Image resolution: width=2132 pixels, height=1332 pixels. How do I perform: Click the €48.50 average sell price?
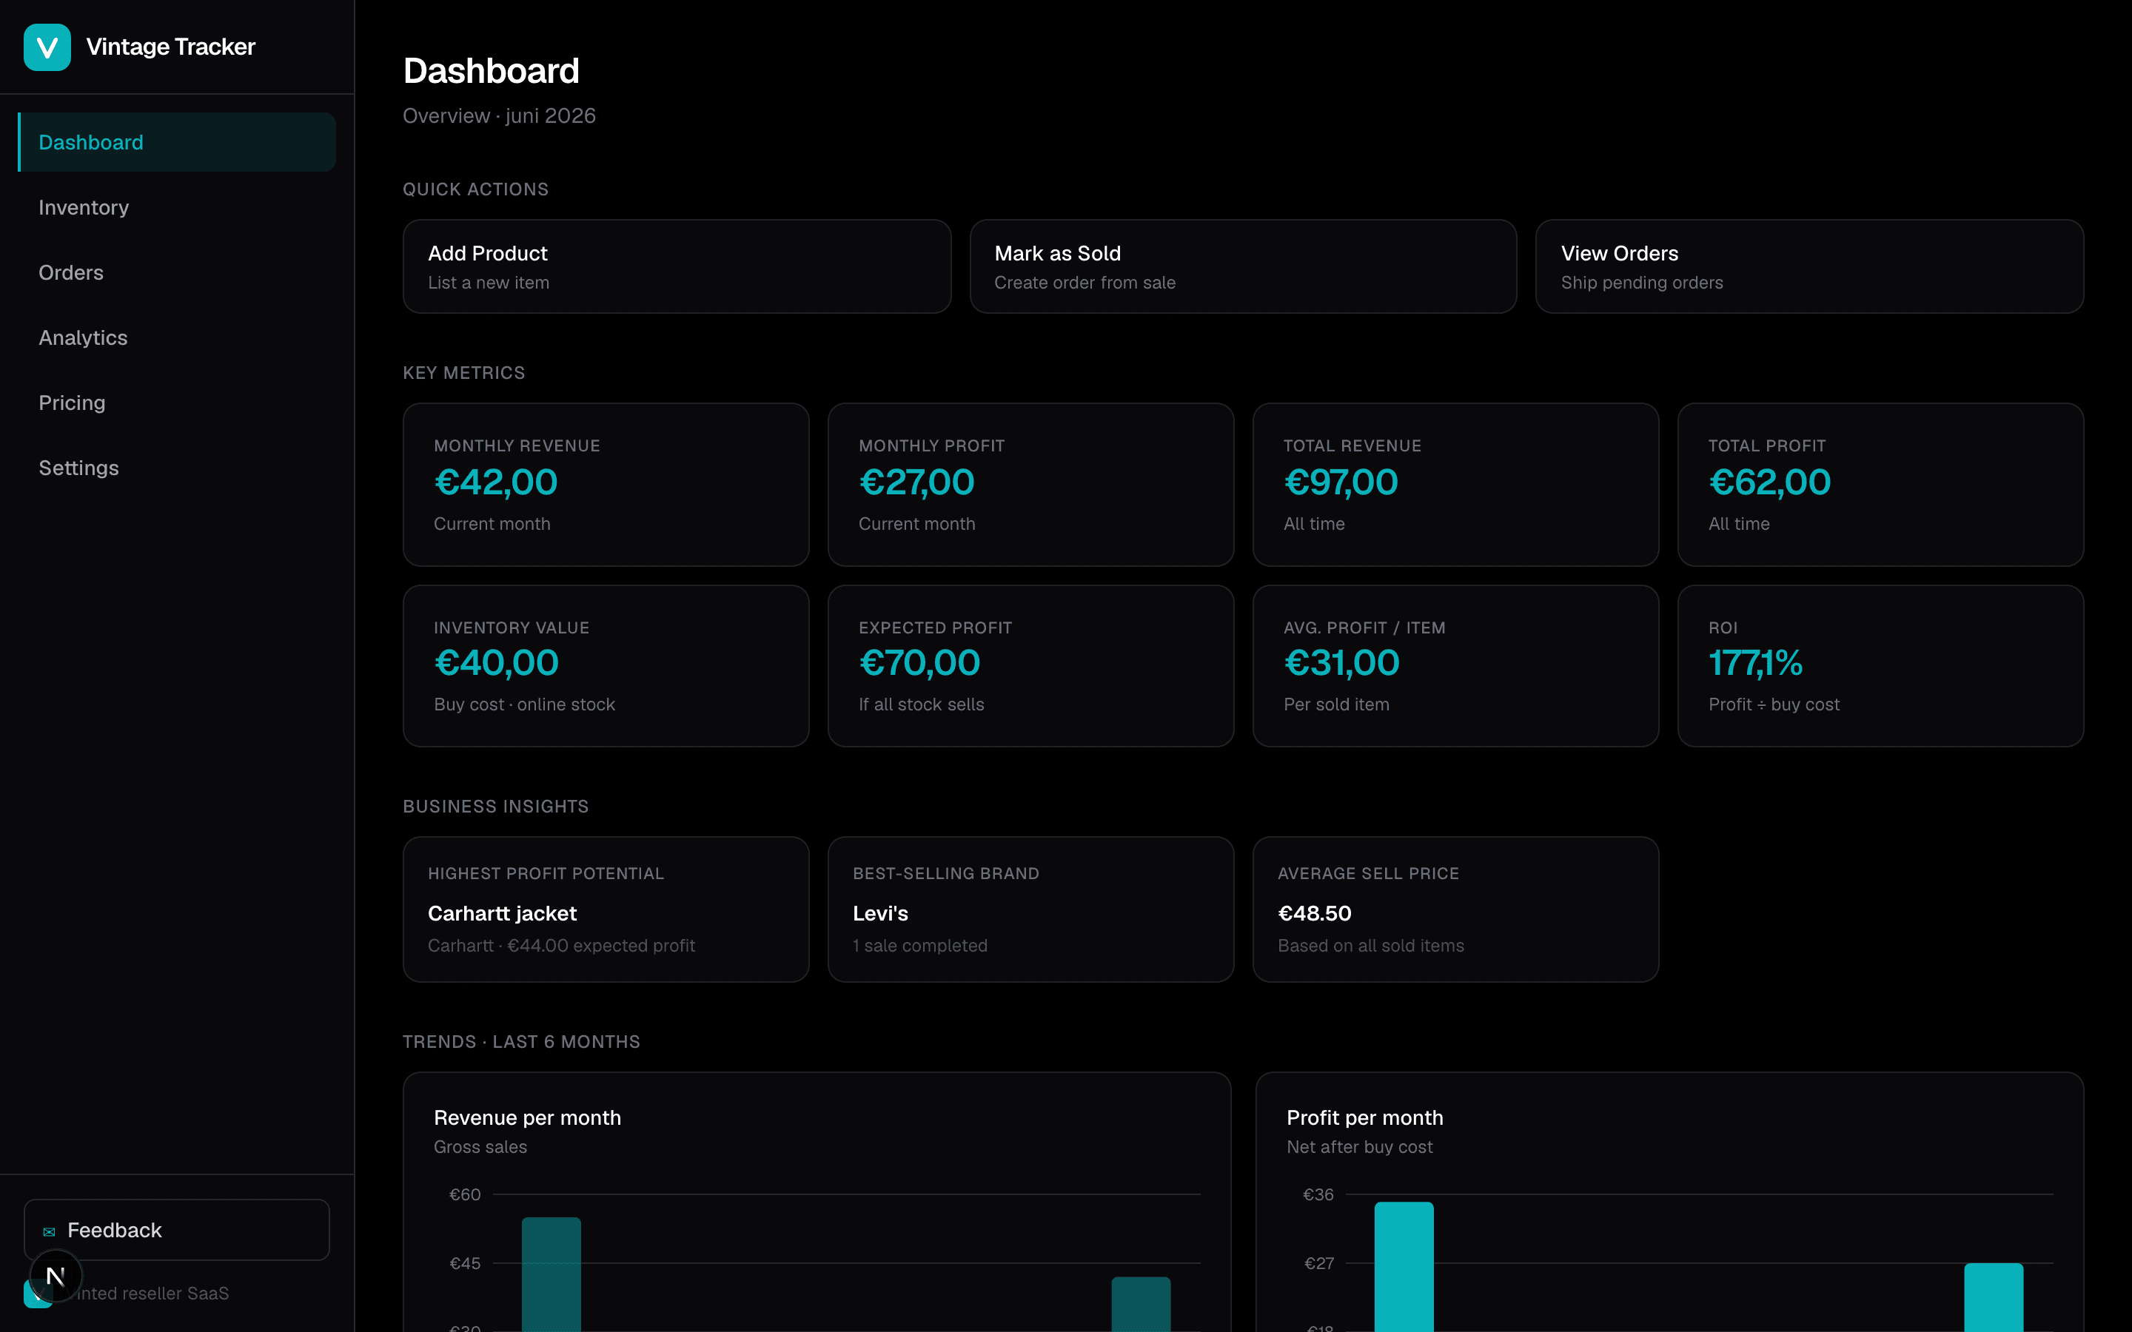point(1315,914)
